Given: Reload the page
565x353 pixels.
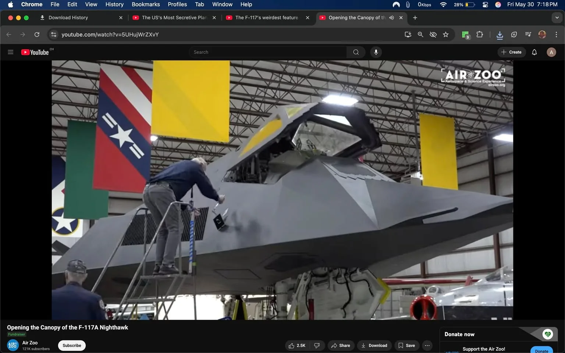Looking at the screenshot, I should (37, 35).
